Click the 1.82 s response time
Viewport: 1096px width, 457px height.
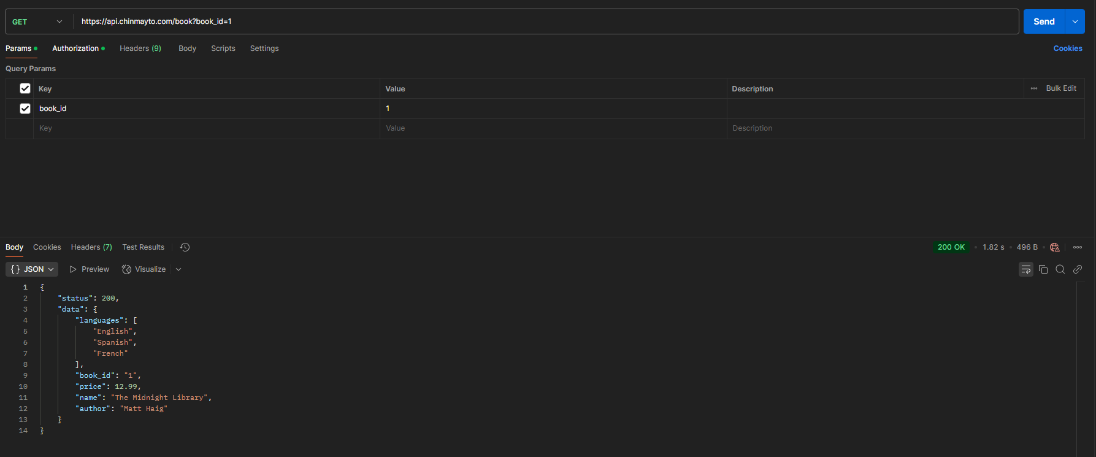[994, 247]
